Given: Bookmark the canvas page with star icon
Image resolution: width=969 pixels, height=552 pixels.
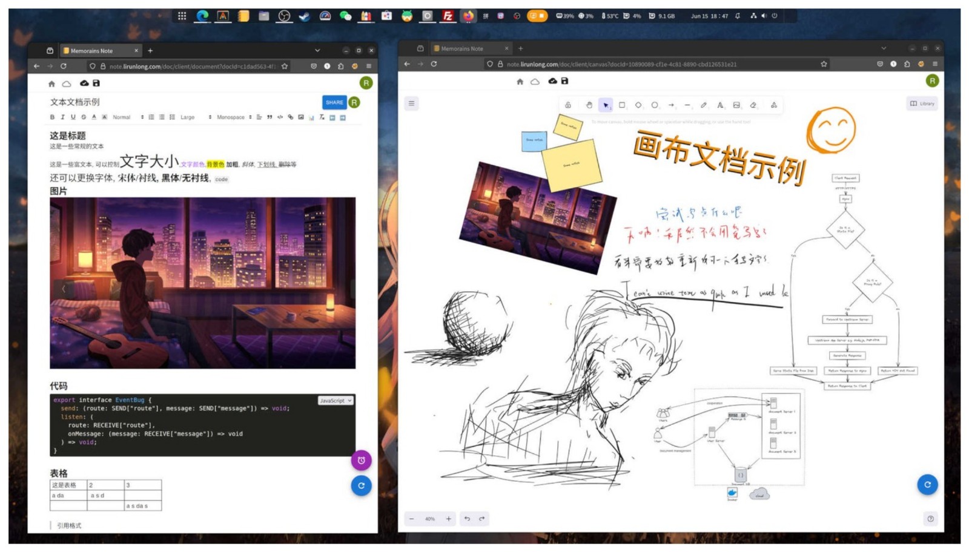Looking at the screenshot, I should tap(824, 64).
